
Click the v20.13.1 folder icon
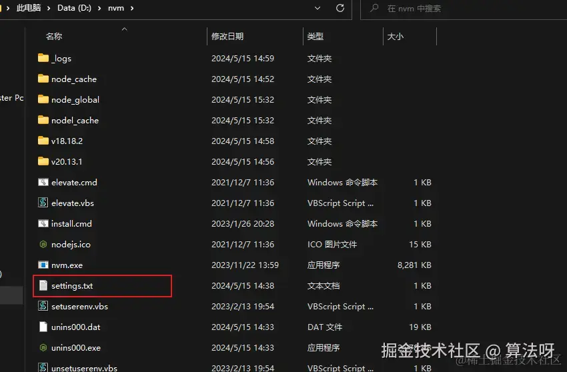(43, 161)
